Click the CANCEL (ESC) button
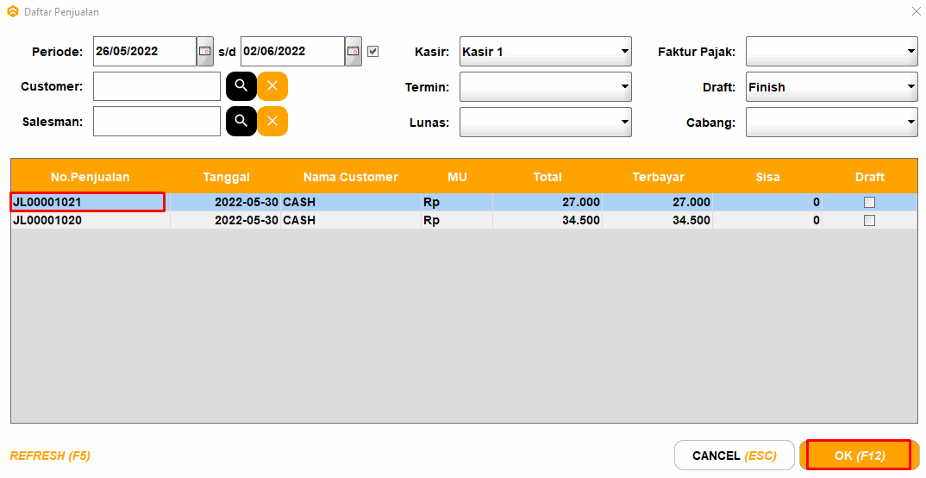The width and height of the screenshot is (926, 478). tap(734, 456)
